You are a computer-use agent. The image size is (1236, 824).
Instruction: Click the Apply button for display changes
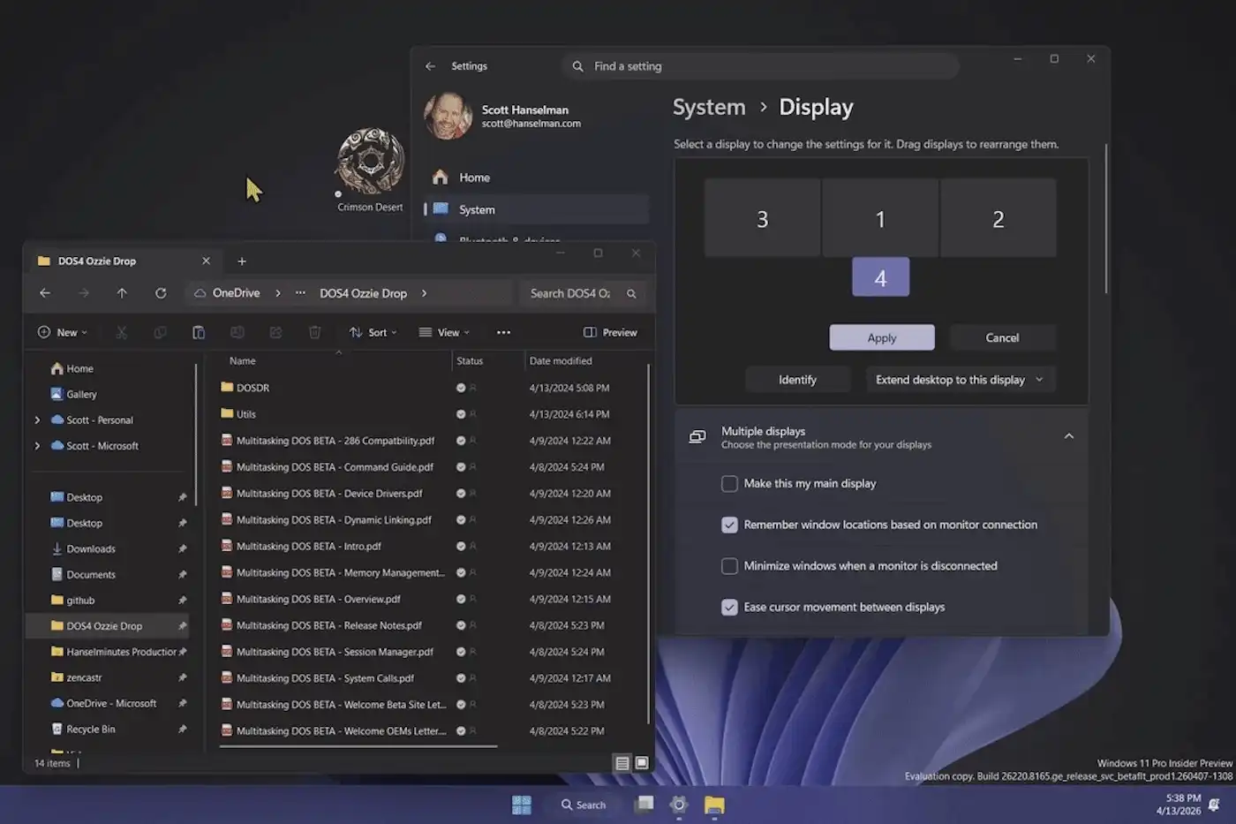[x=881, y=337]
